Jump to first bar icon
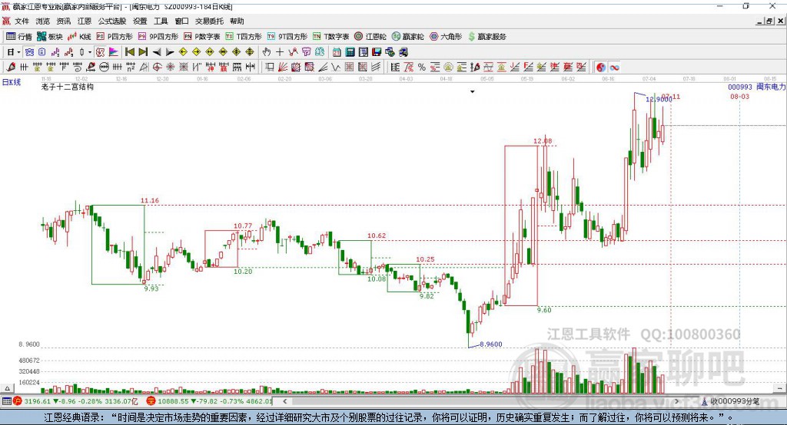The width and height of the screenshot is (787, 425). (x=129, y=52)
